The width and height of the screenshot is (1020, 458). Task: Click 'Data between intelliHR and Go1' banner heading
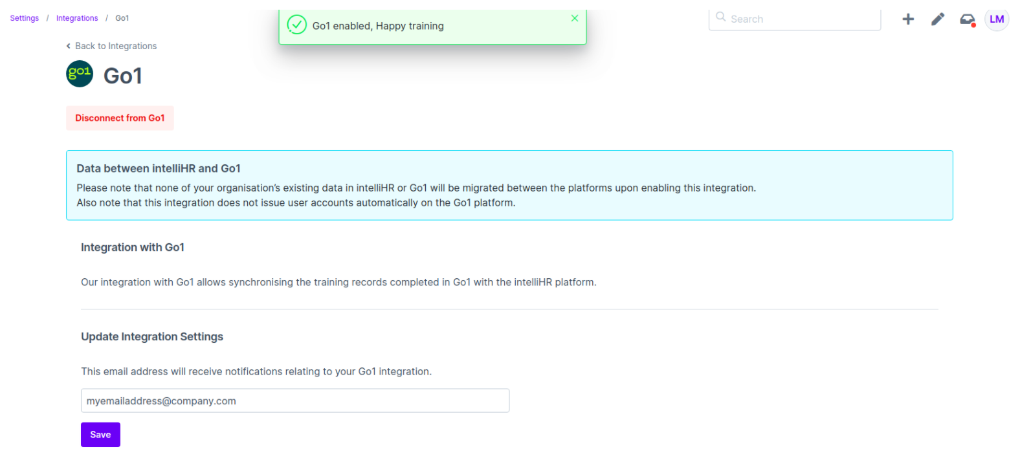point(159,168)
